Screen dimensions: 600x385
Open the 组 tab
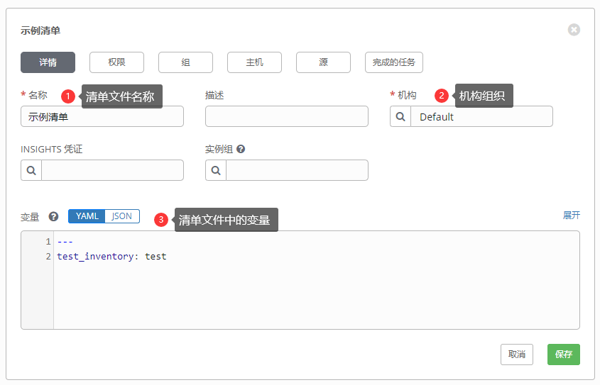coord(185,62)
